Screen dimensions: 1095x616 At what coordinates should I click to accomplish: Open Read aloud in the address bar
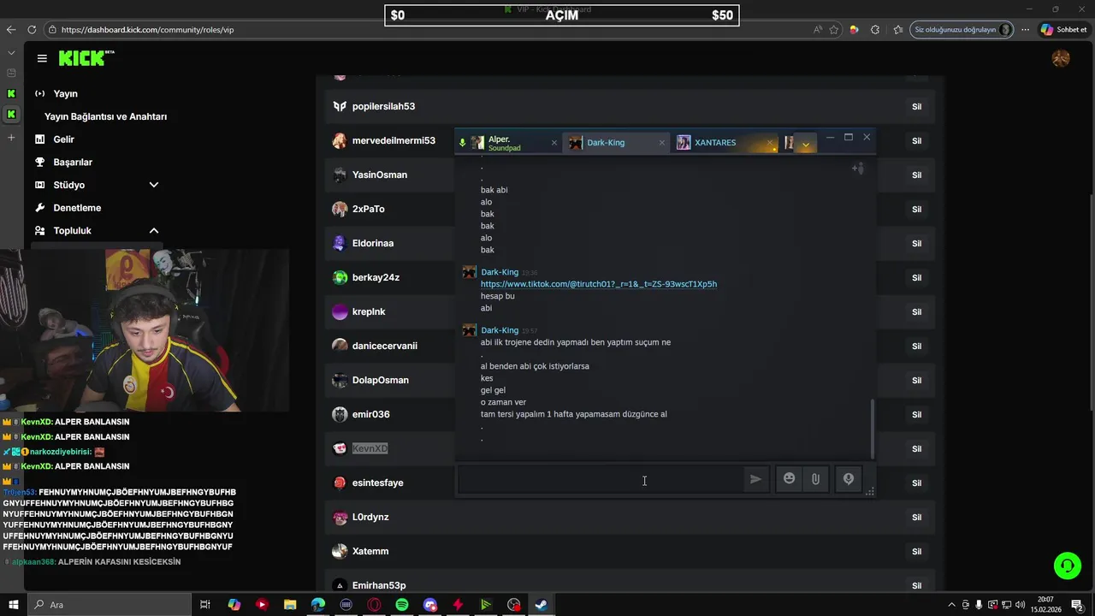pos(818,29)
